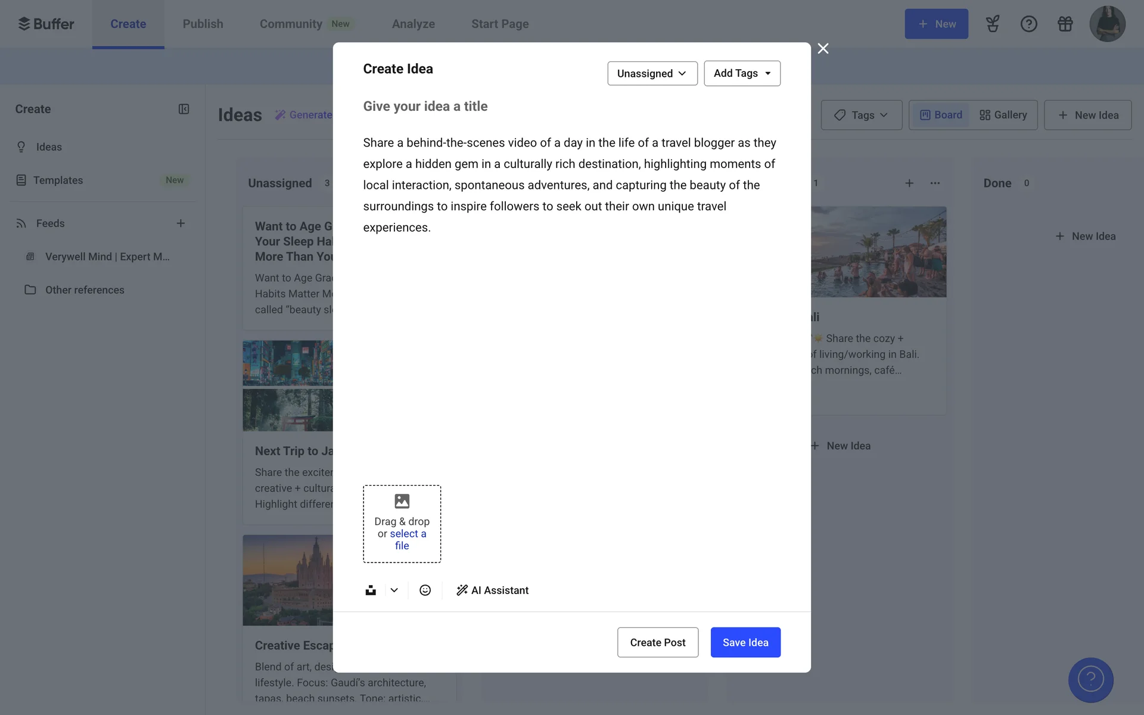Click the AI Assistant wand button

tap(492, 590)
